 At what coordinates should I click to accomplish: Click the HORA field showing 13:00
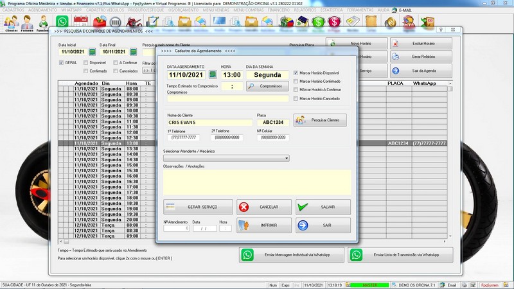pos(232,75)
